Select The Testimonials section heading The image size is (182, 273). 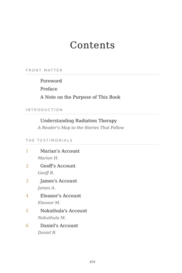(x=49, y=141)
